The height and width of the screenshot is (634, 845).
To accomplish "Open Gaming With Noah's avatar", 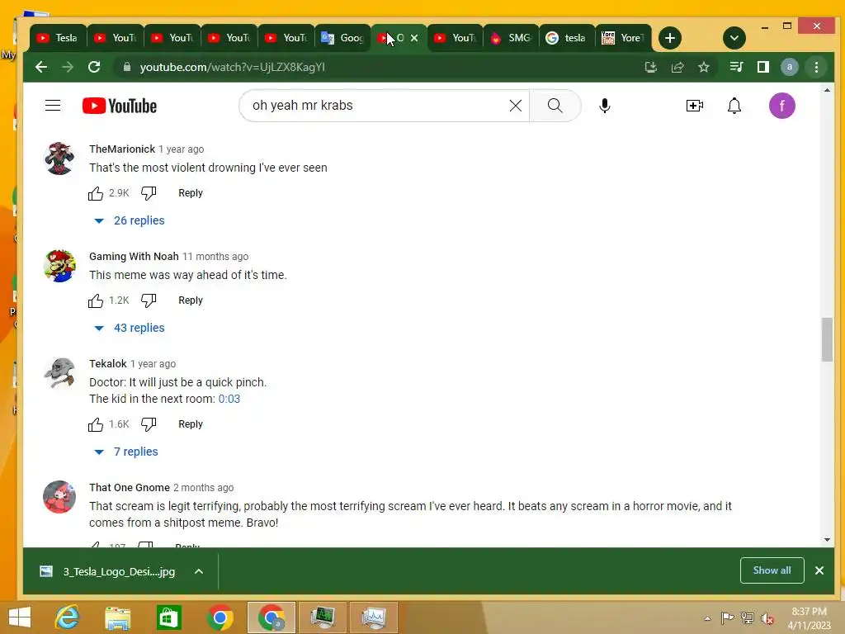I will (59, 266).
